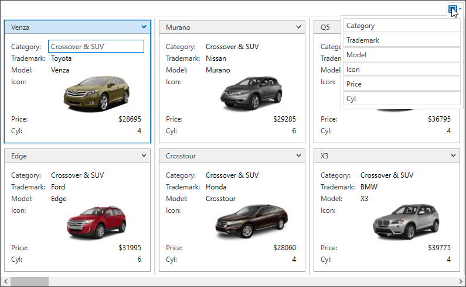Click the Cyl value 4 in Crosstour card
The width and height of the screenshot is (466, 287).
(x=294, y=260)
